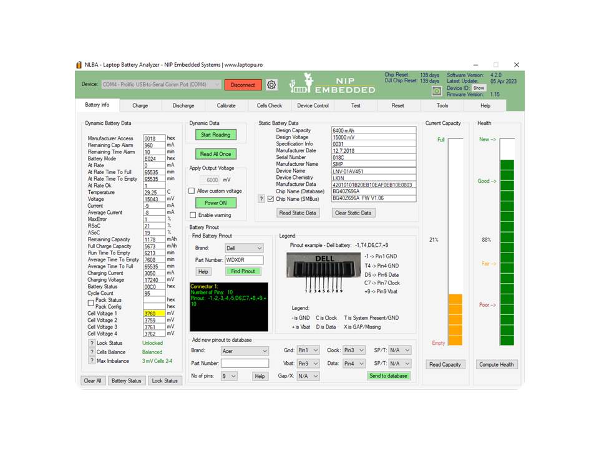Open the settings gear icon

[x=271, y=85]
